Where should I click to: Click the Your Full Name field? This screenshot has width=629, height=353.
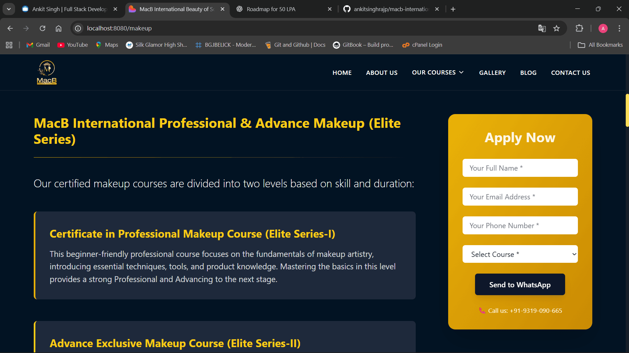coord(520,168)
